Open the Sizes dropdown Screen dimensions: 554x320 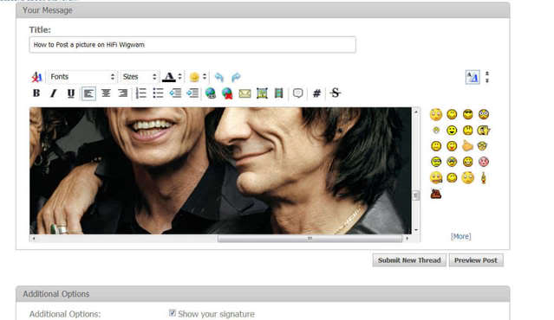pyautogui.click(x=140, y=77)
